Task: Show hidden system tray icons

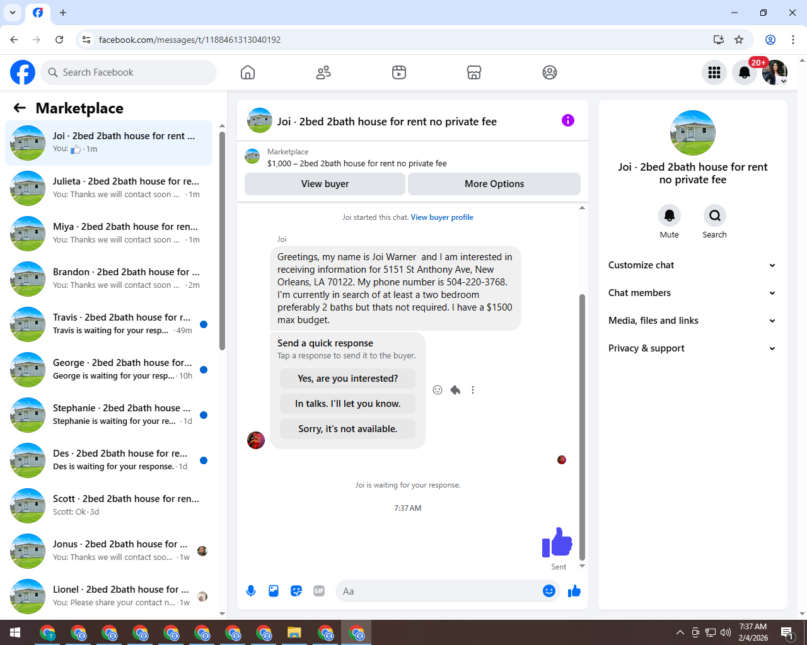Action: tap(680, 632)
